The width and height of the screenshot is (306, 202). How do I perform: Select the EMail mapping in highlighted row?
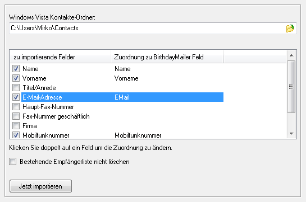pyautogui.click(x=122, y=97)
